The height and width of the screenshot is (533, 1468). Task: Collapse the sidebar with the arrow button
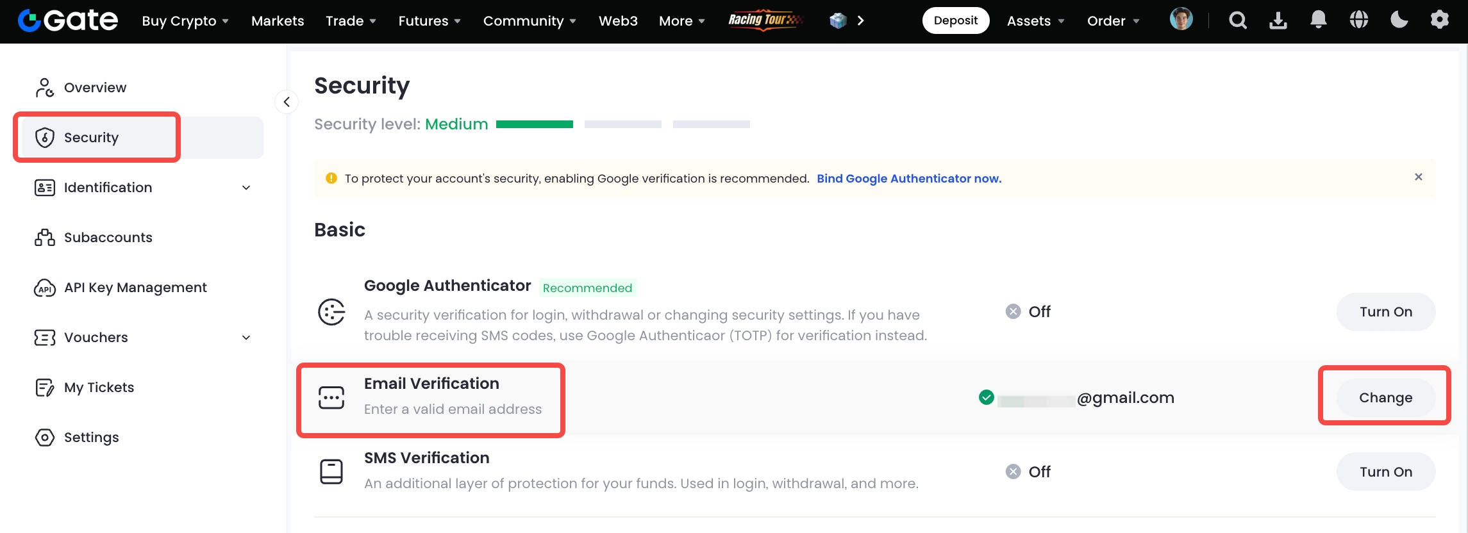pos(287,102)
